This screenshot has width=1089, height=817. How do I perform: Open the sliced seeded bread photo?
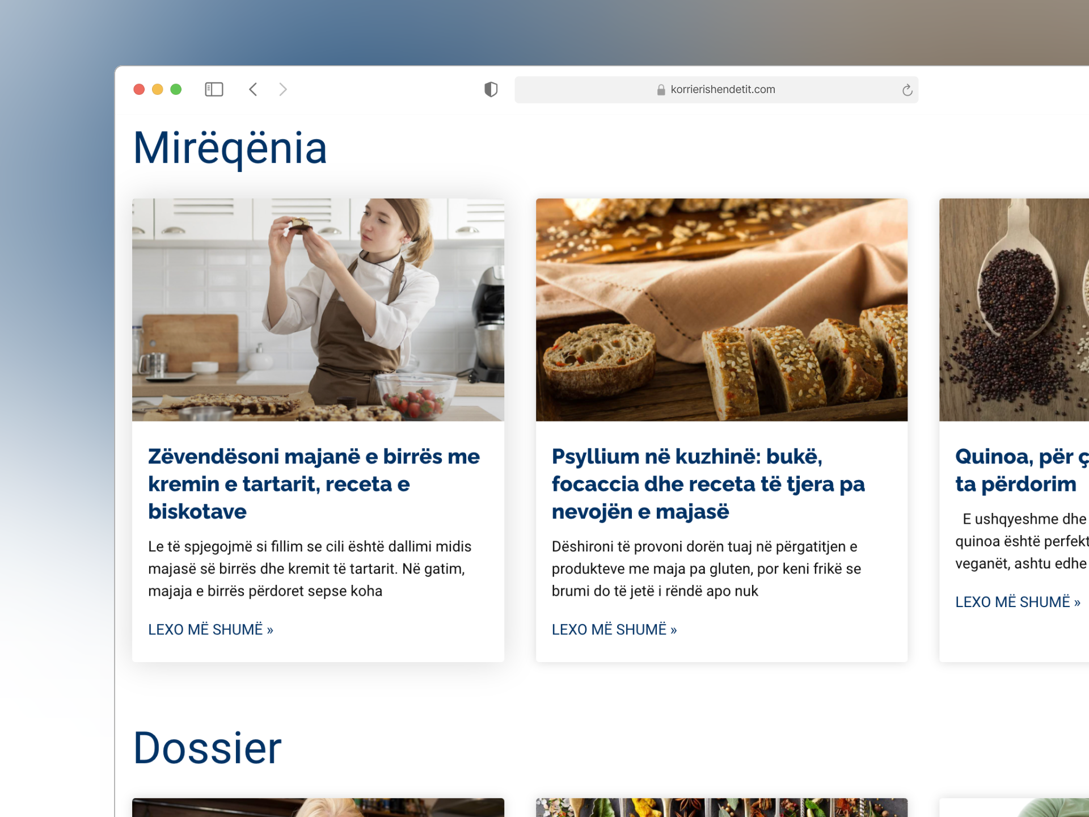tap(721, 310)
